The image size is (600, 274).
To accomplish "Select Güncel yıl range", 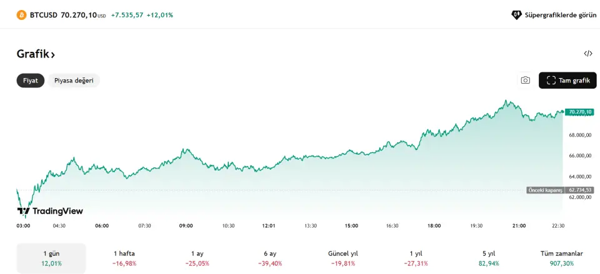I will pyautogui.click(x=343, y=258).
